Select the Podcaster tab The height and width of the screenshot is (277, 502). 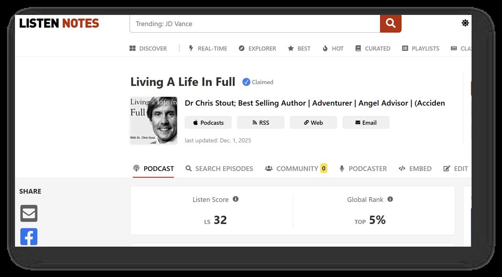click(363, 169)
